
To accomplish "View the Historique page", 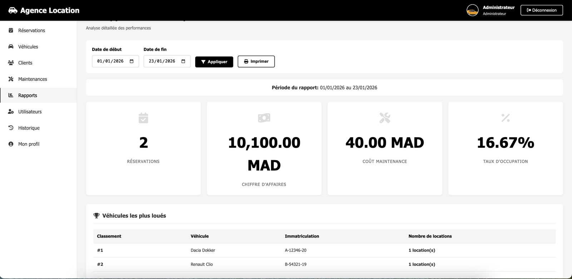I will coord(38,128).
